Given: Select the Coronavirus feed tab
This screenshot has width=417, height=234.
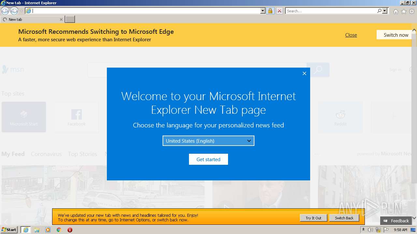Looking at the screenshot, I should [46, 154].
